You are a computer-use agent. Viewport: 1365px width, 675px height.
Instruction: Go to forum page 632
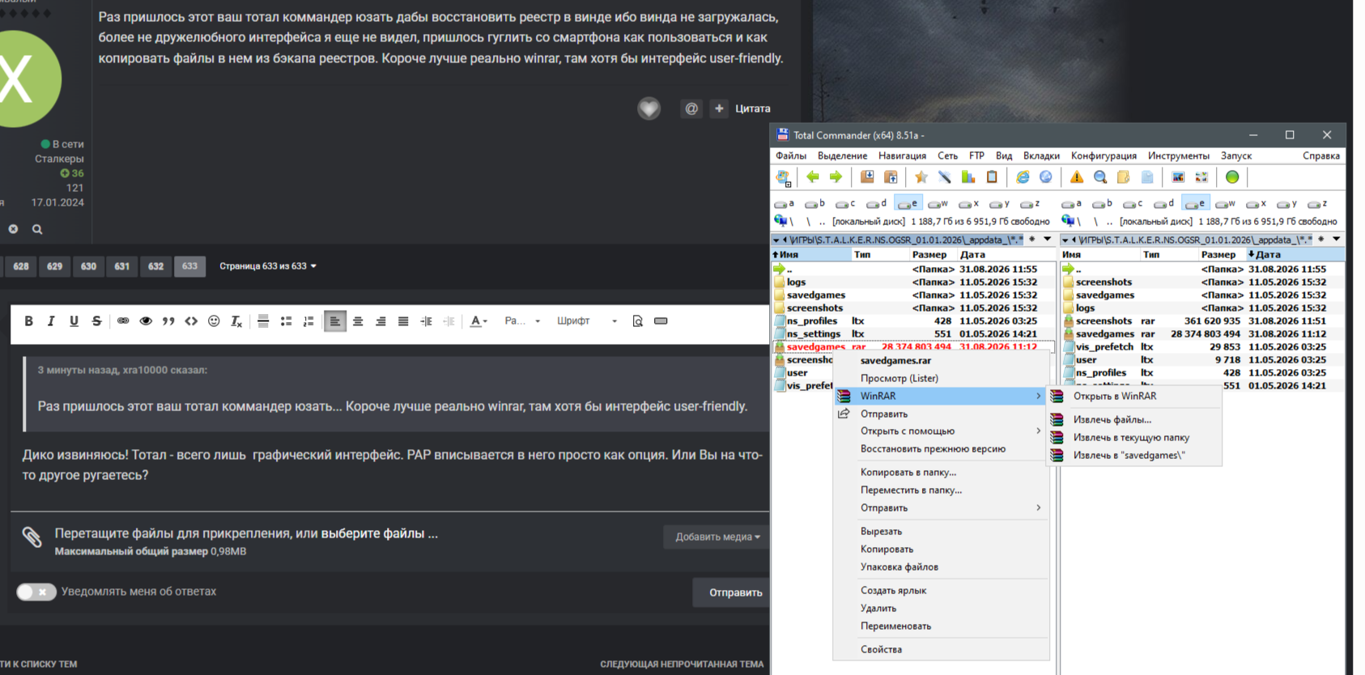pyautogui.click(x=155, y=266)
